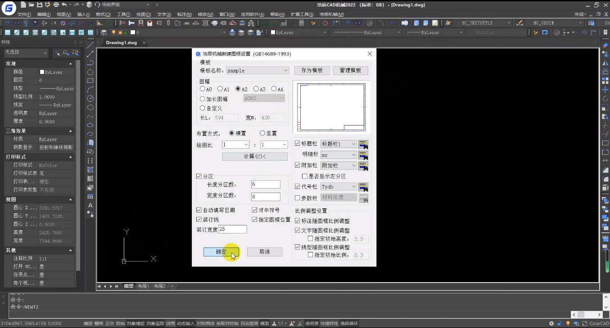Open the 绘图(D) menu
This screenshot has width=610, height=328.
point(144,14)
